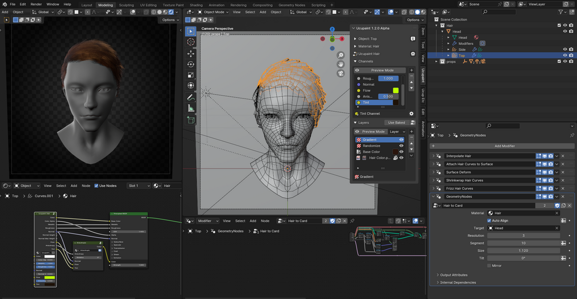
Task: Select the Rotate tool in viewport toolbar
Action: 191,64
